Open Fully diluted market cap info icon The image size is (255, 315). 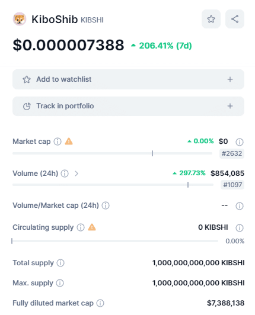pos(100,303)
